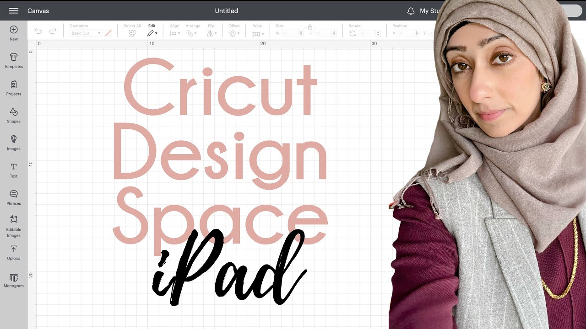Open the Monogram maker
This screenshot has width=586, height=329.
pos(14,281)
